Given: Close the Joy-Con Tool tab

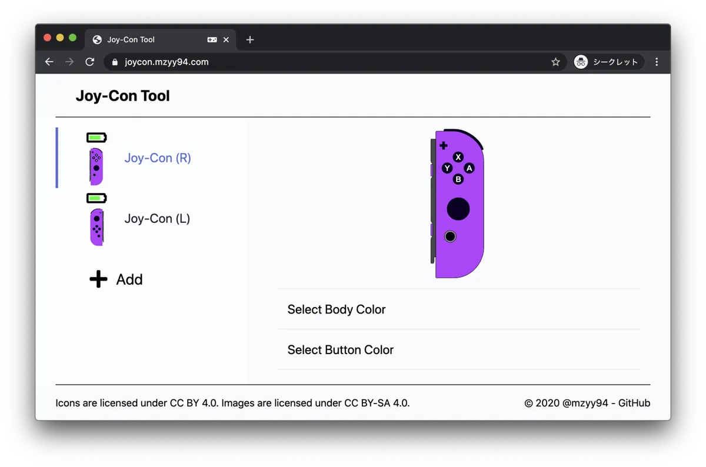Looking at the screenshot, I should [x=226, y=39].
